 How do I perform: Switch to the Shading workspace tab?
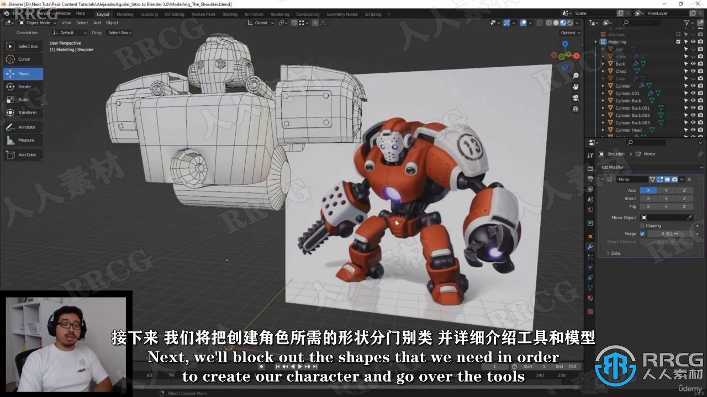[230, 14]
